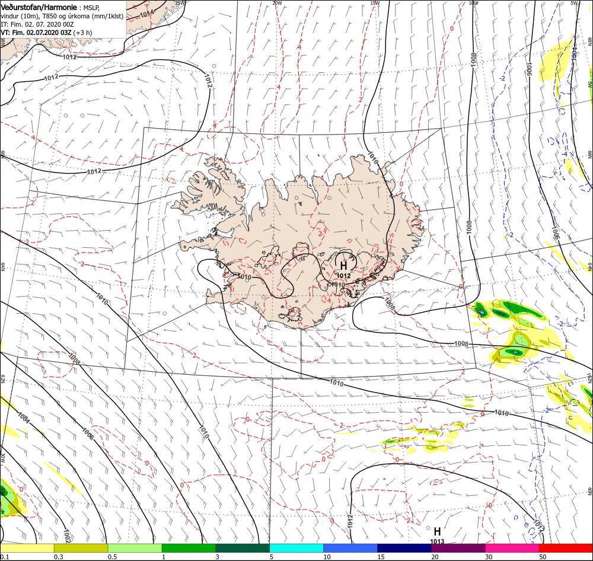Screen dimensions: 593x561
Task: Select the '30' legend value label
Action: pos(489,557)
